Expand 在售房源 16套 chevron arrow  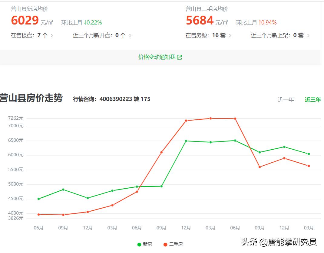[230, 36]
